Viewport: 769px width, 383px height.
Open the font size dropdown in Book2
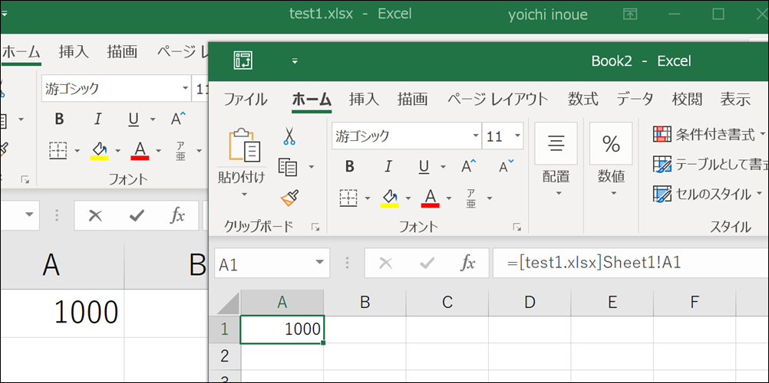(x=517, y=136)
